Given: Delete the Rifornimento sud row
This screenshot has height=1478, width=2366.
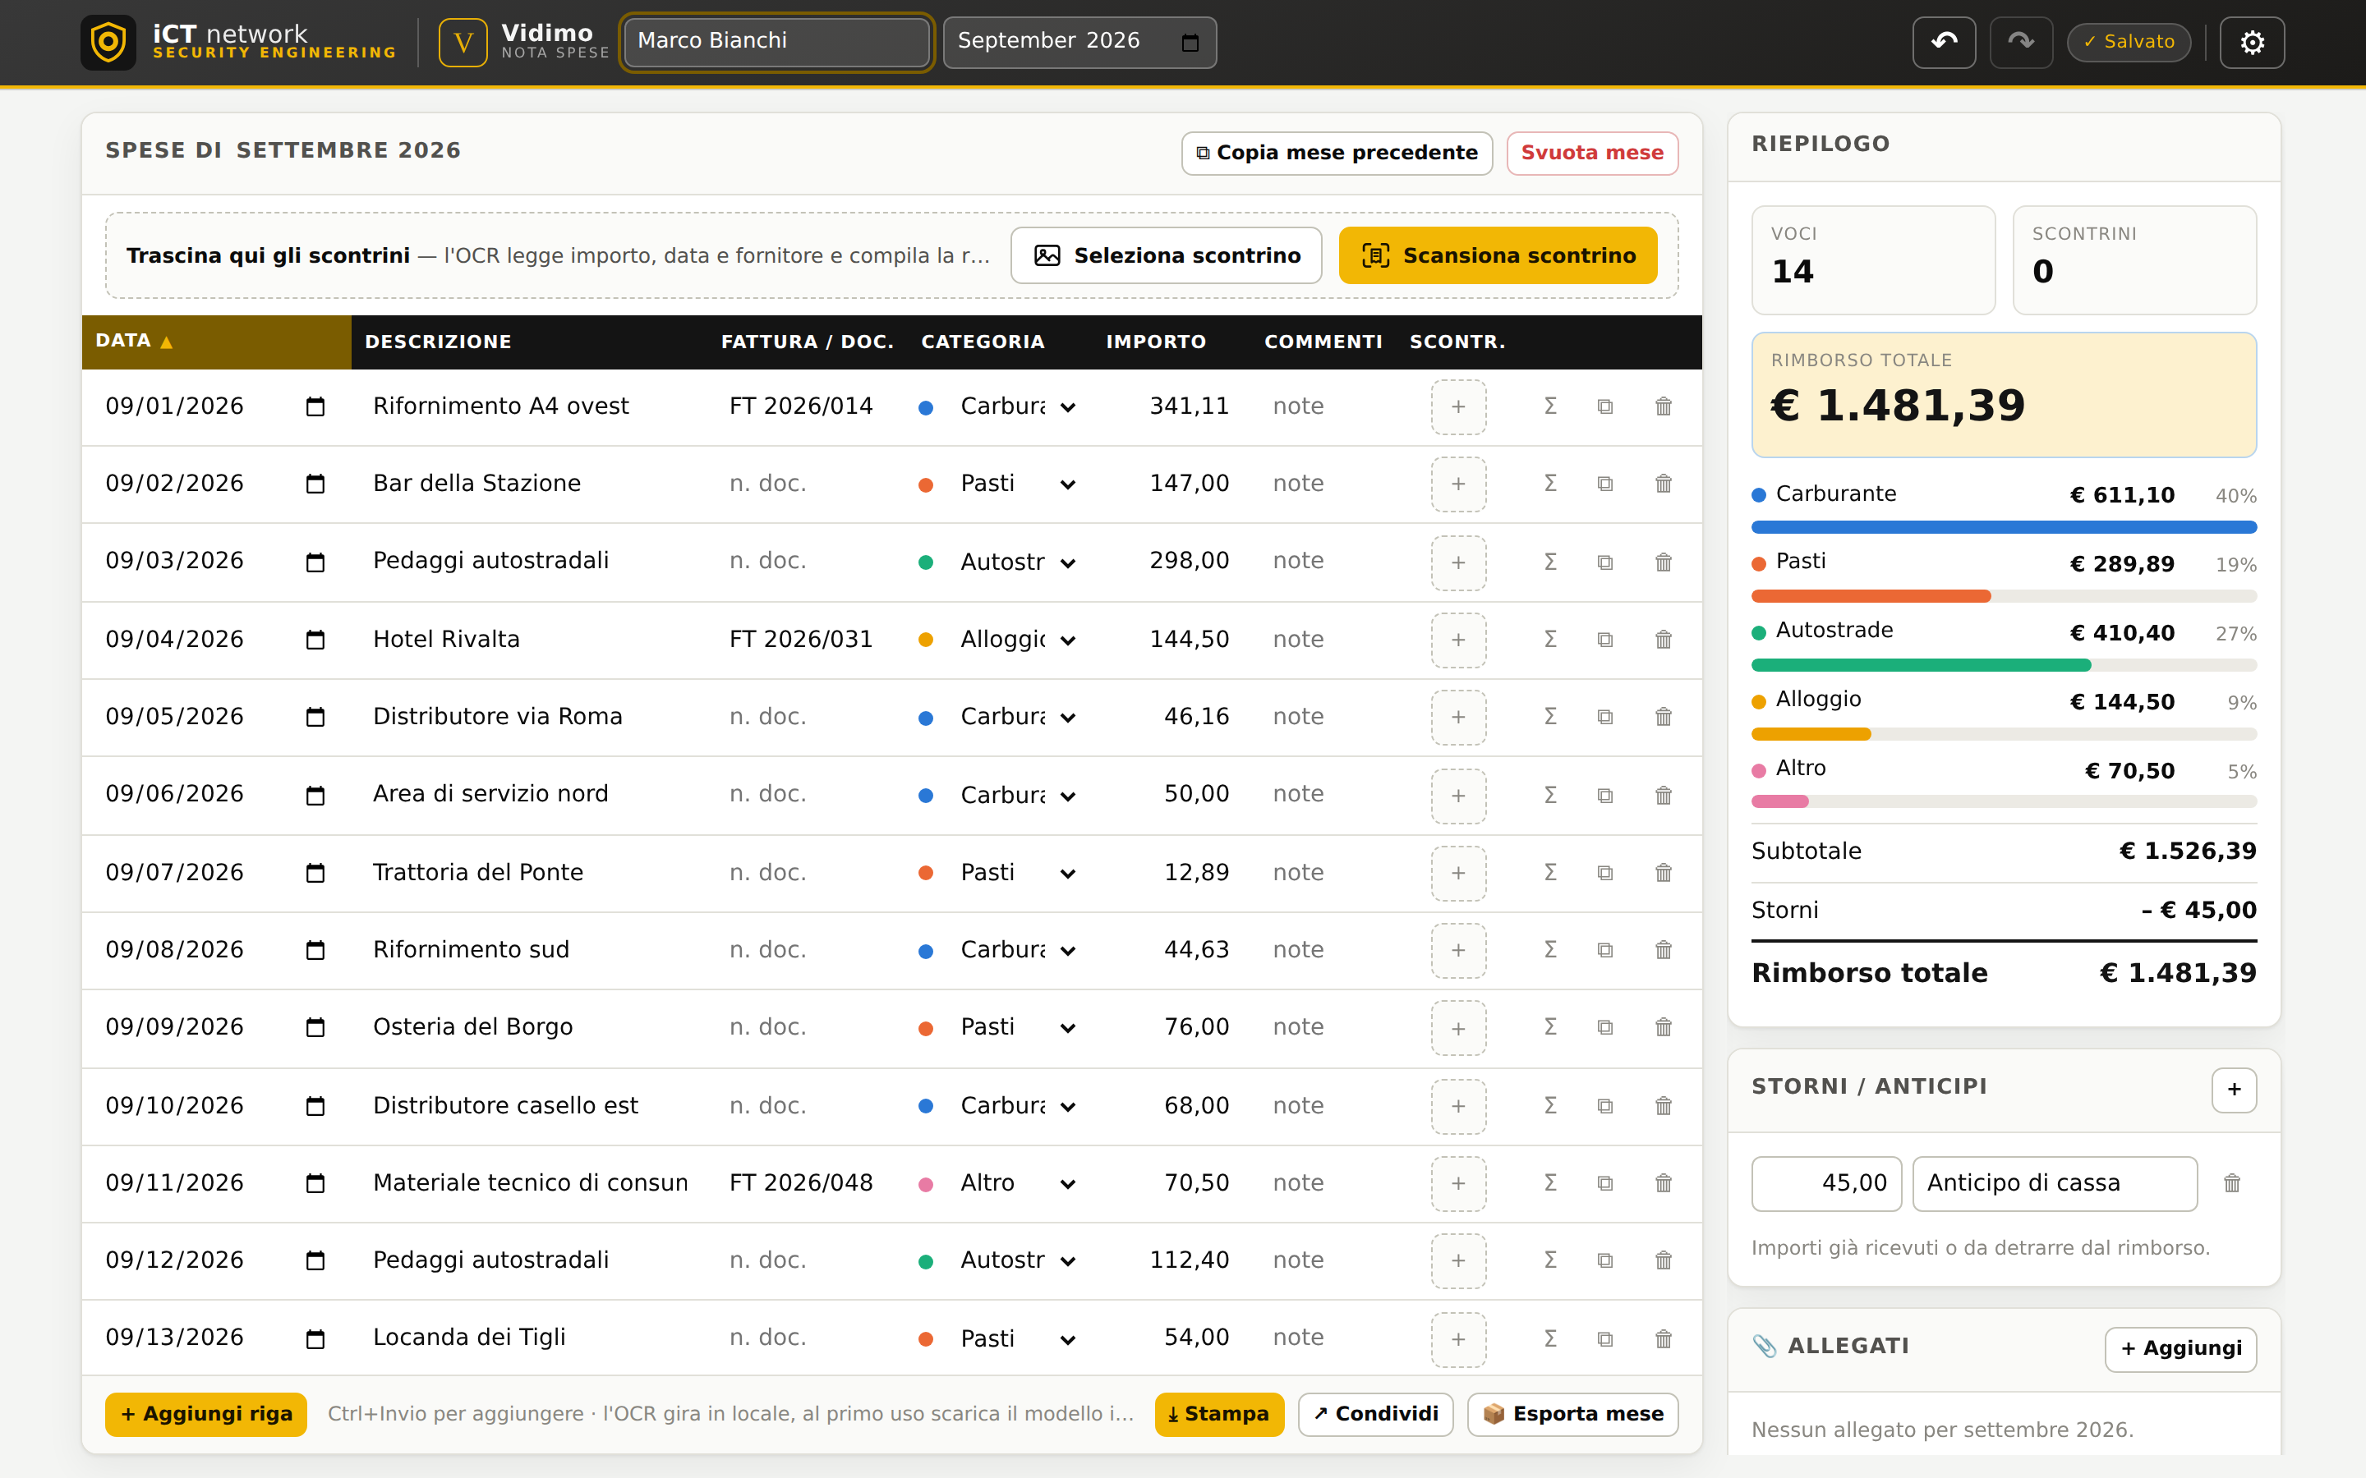Looking at the screenshot, I should point(1663,950).
